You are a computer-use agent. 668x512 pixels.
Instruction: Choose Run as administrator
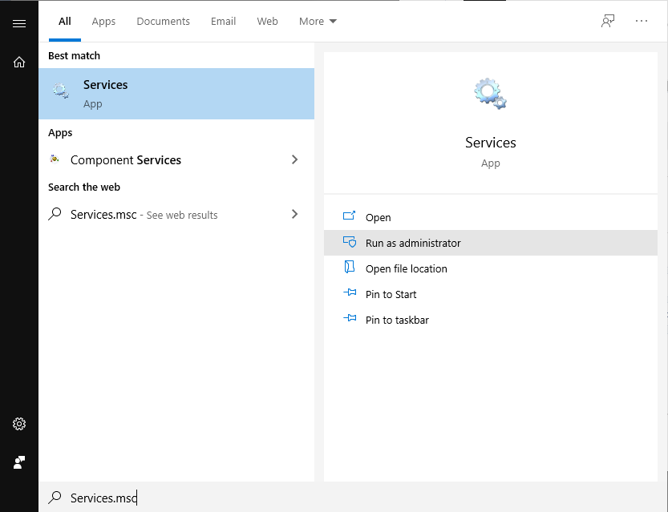coord(413,243)
